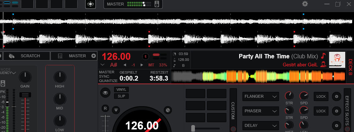Viewport: 354px width, 132px height.
Task: Toggle QUANTIZE on Deck B
Action: coord(108,81)
